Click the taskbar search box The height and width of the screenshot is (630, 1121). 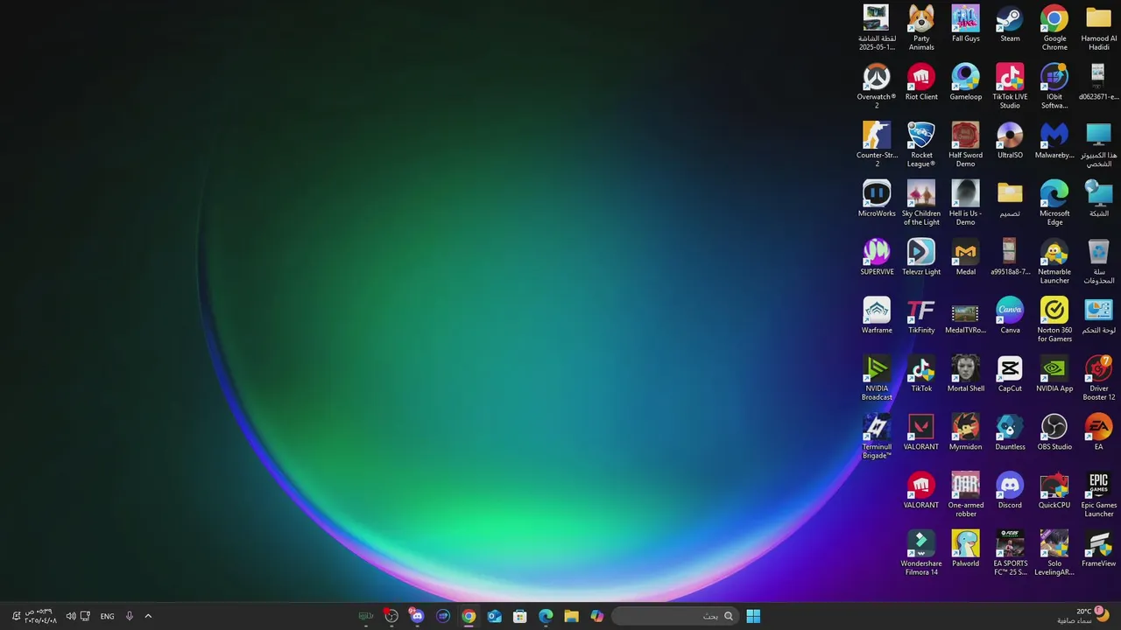click(x=674, y=616)
